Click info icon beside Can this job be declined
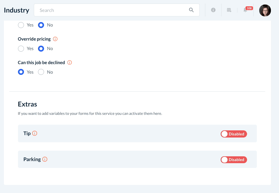The height and width of the screenshot is (193, 279). click(69, 63)
